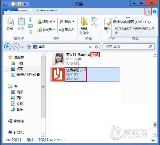Click the 66 个项目 status bar text
The image size is (160, 145).
point(14,140)
